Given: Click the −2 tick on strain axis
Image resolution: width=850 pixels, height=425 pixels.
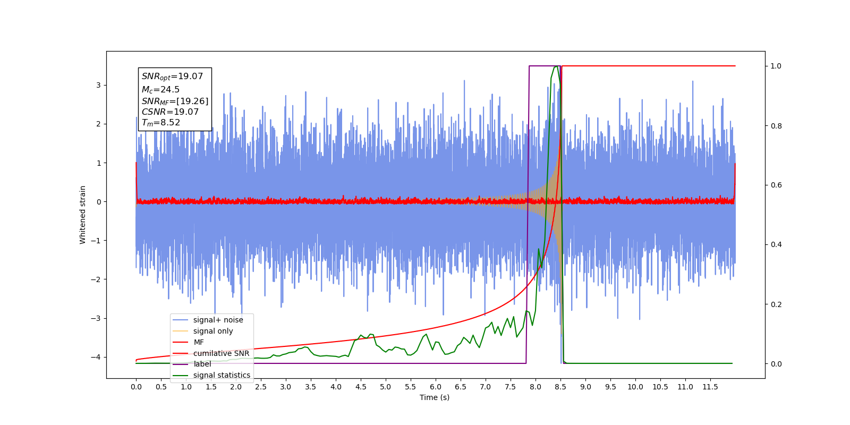Looking at the screenshot, I should 96,279.
